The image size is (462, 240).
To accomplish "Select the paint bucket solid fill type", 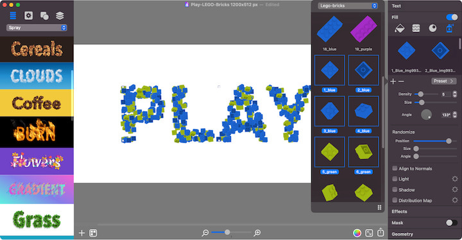I will pos(400,28).
